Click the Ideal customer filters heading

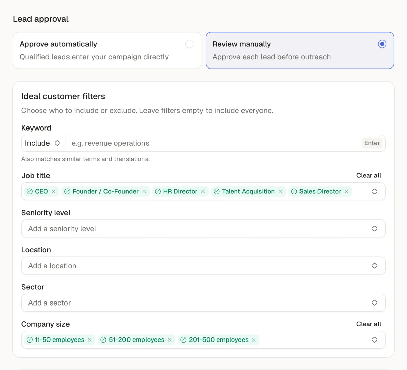63,96
